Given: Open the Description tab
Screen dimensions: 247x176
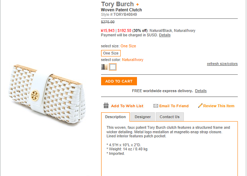Looking at the screenshot, I should coord(115,117).
